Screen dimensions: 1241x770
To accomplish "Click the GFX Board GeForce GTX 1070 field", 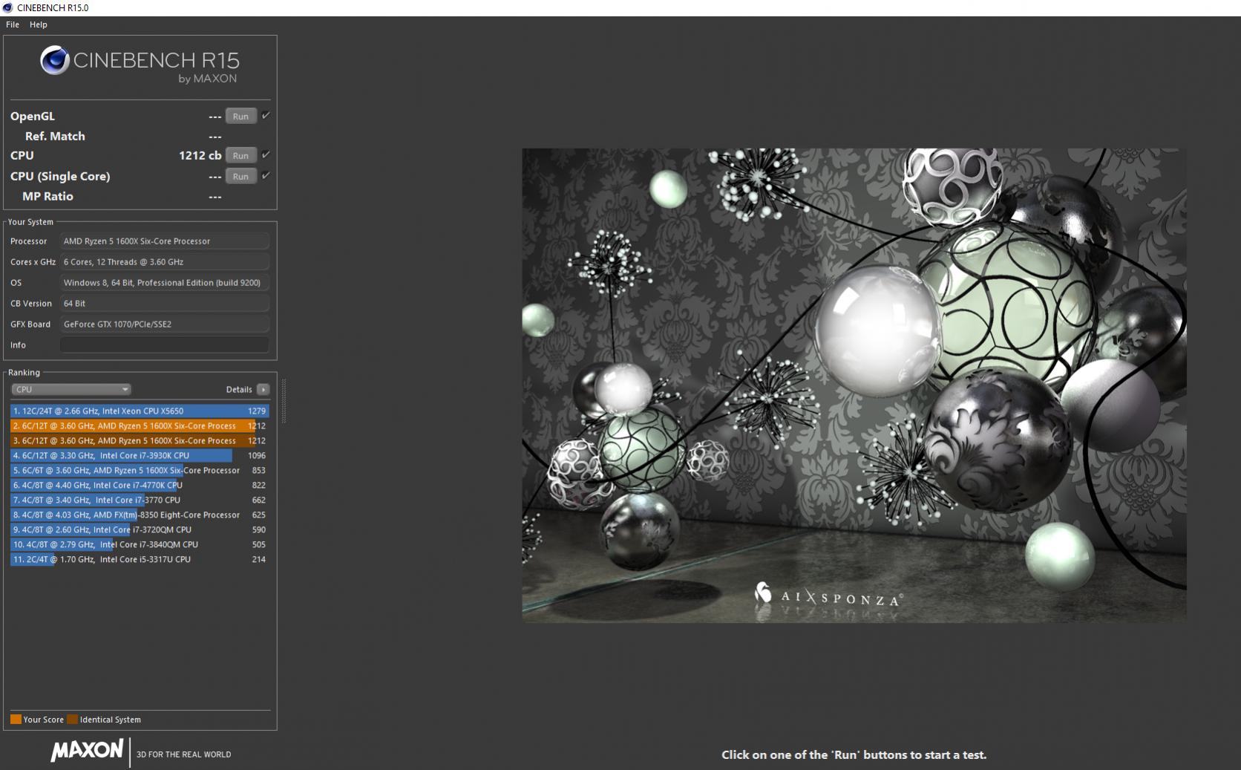I will [164, 324].
